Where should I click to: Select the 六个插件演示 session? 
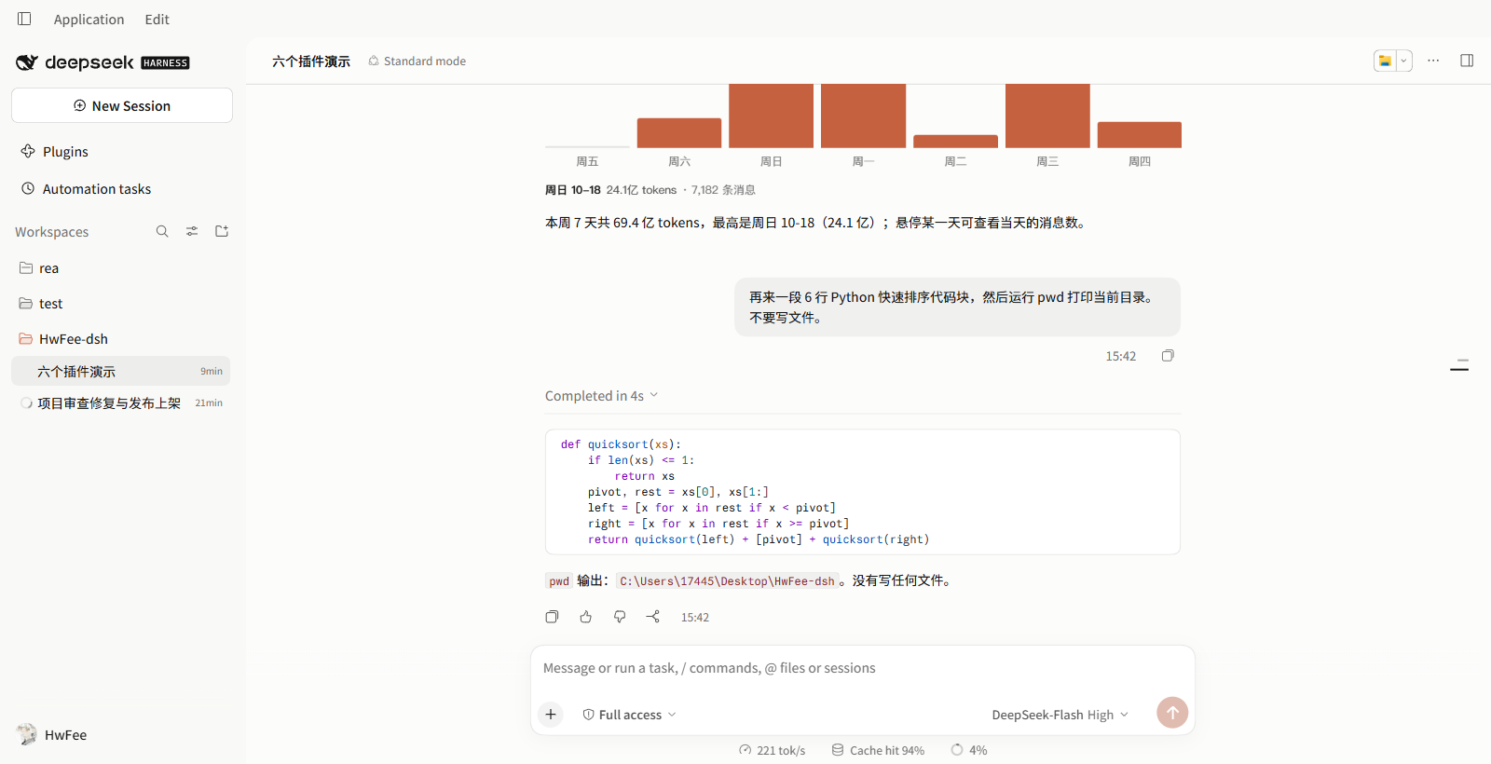121,371
